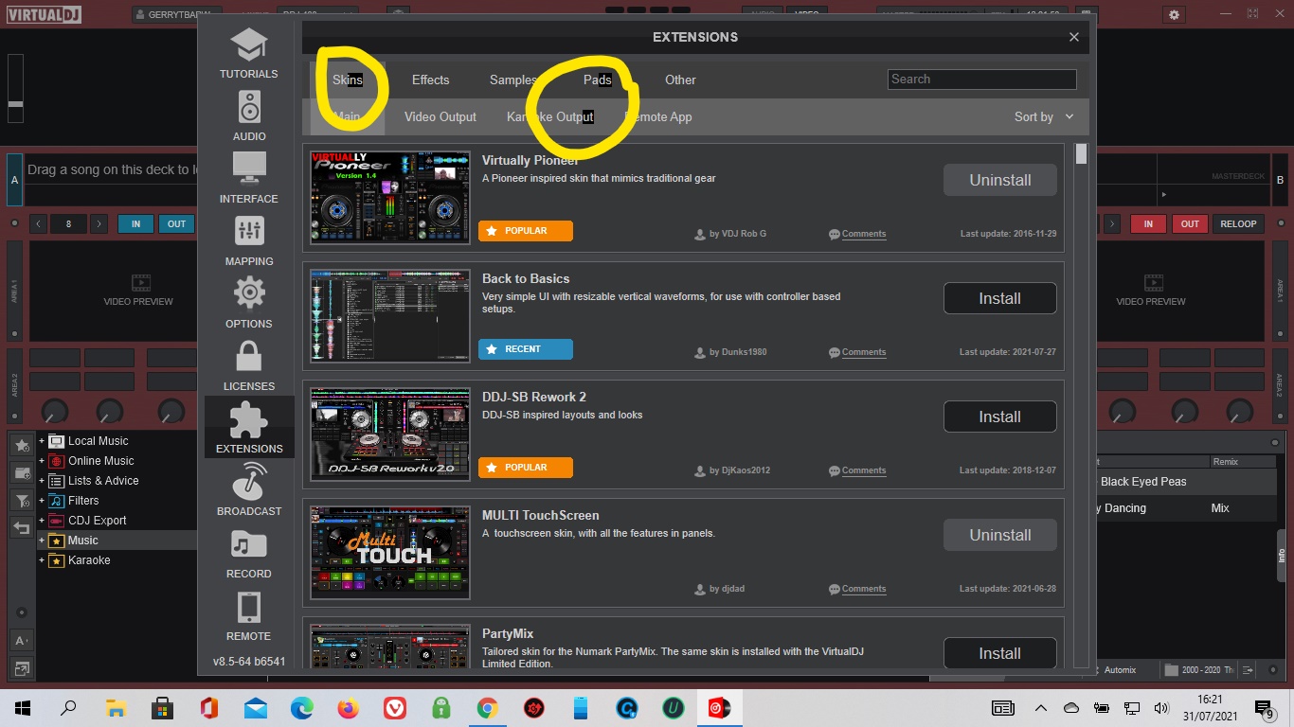The width and height of the screenshot is (1294, 727).
Task: Click the Local Music folder icon
Action: click(x=57, y=441)
